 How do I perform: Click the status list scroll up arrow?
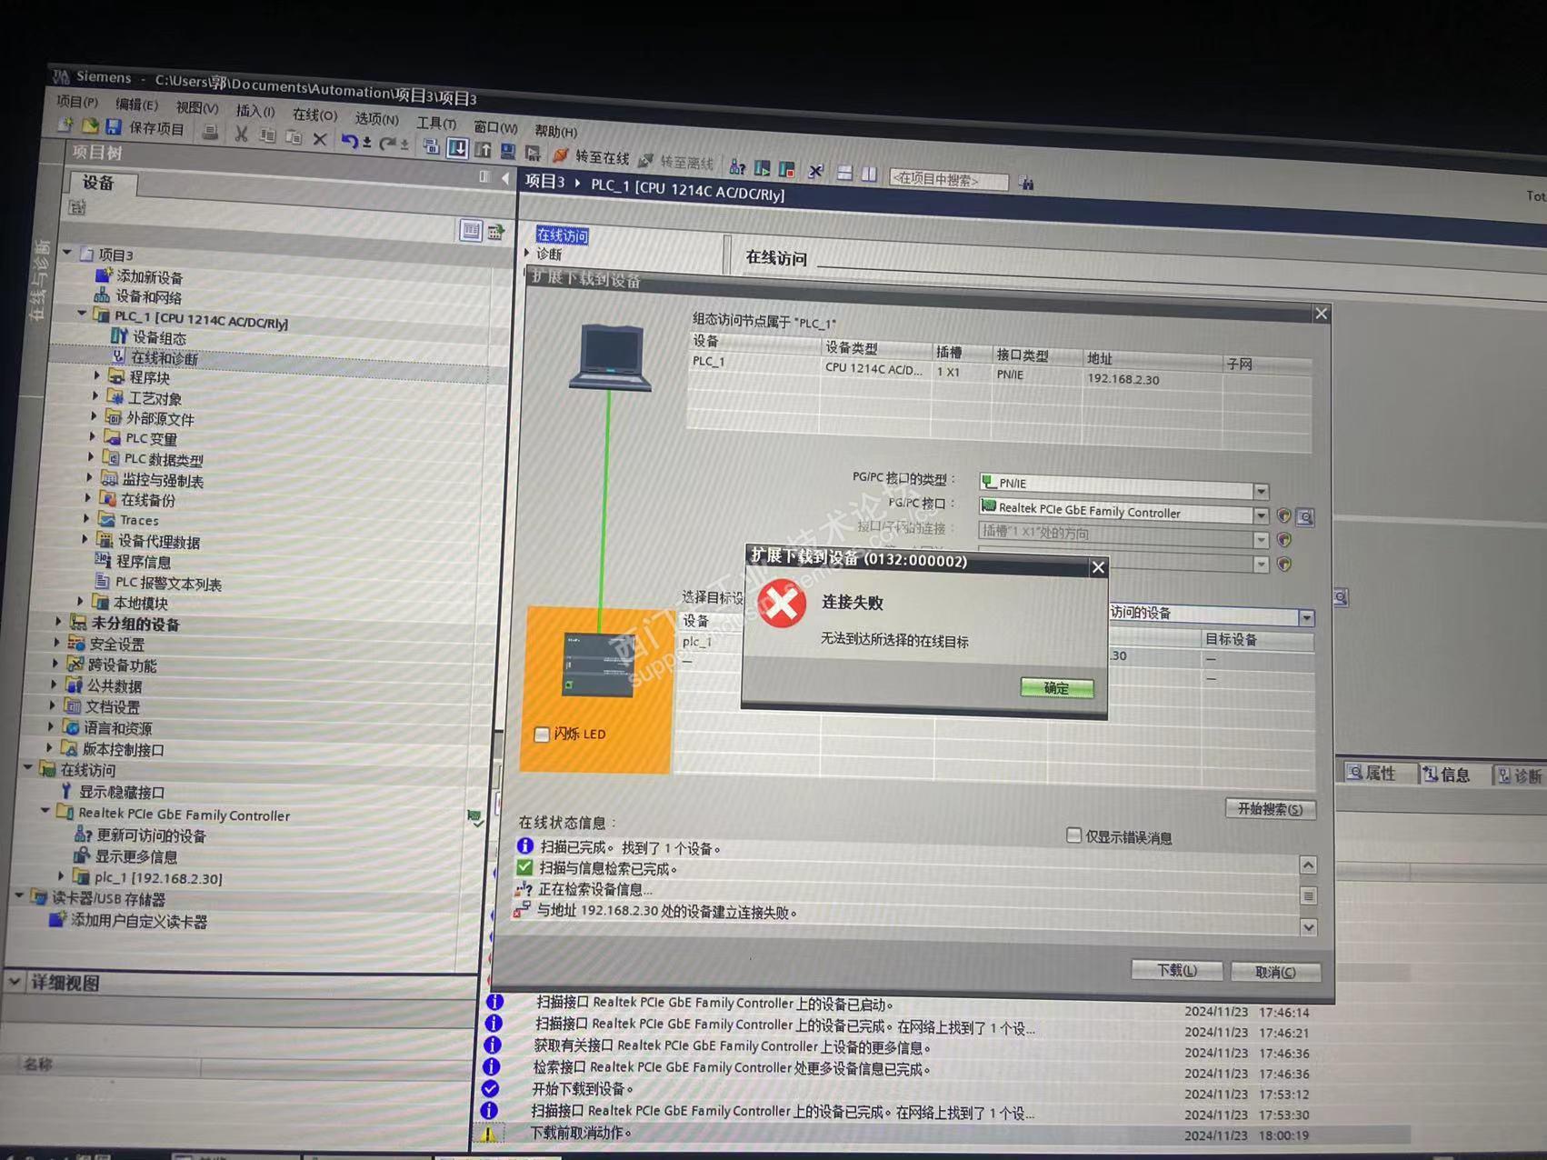[1308, 865]
